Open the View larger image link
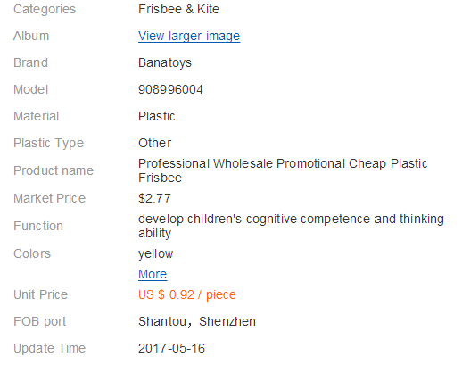This screenshot has width=462, height=365. coord(189,36)
